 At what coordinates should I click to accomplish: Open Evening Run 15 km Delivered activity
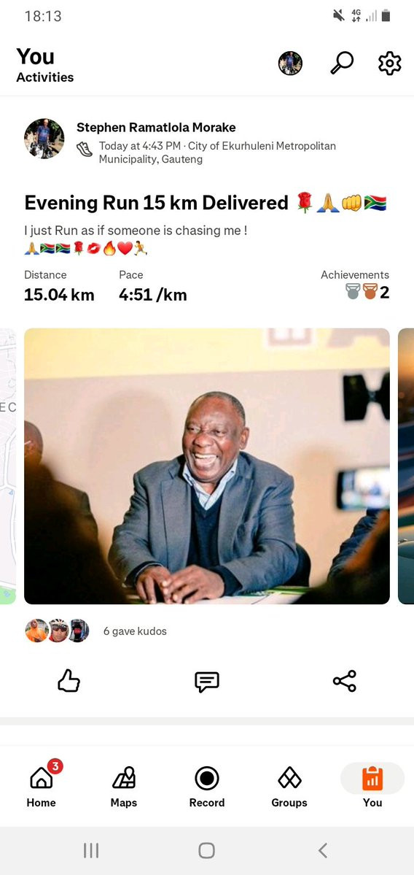[x=156, y=203]
